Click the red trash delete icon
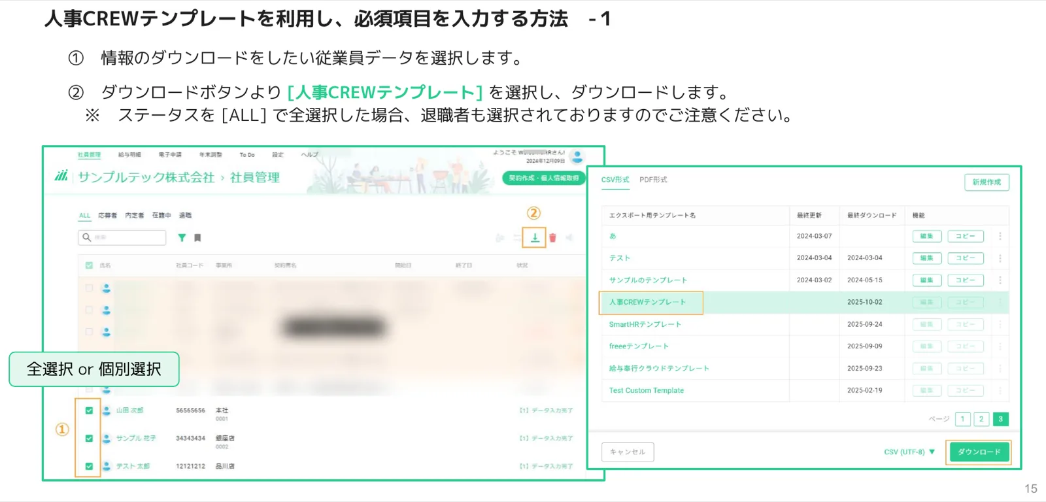Viewport: 1046px width, 502px height. (552, 238)
